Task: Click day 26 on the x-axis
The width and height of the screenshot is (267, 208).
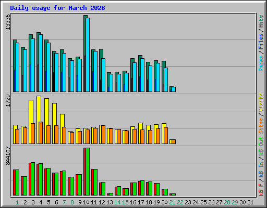Action: (x=211, y=202)
